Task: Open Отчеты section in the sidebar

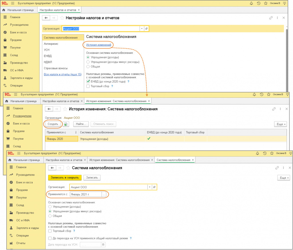Action: [x=21, y=243]
